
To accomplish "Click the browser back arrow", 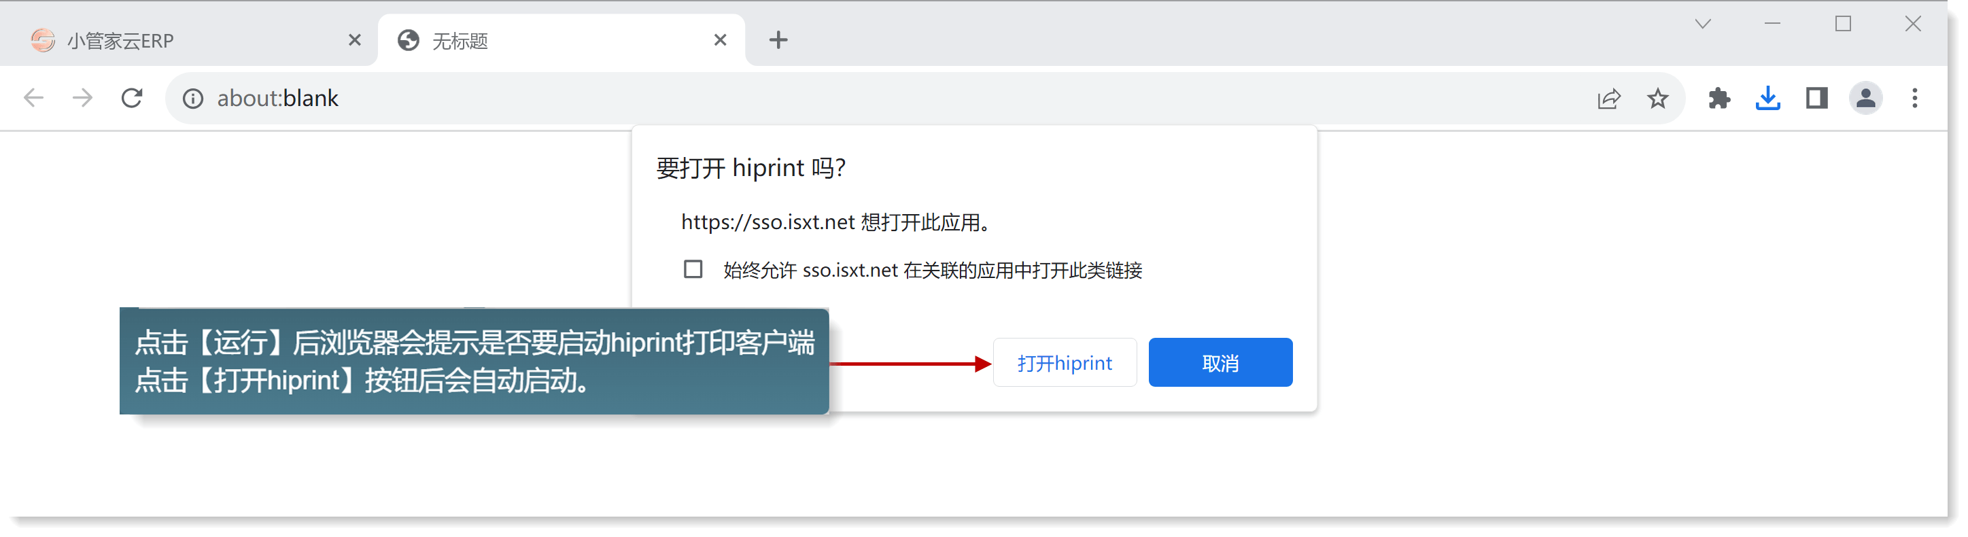I will tap(33, 98).
